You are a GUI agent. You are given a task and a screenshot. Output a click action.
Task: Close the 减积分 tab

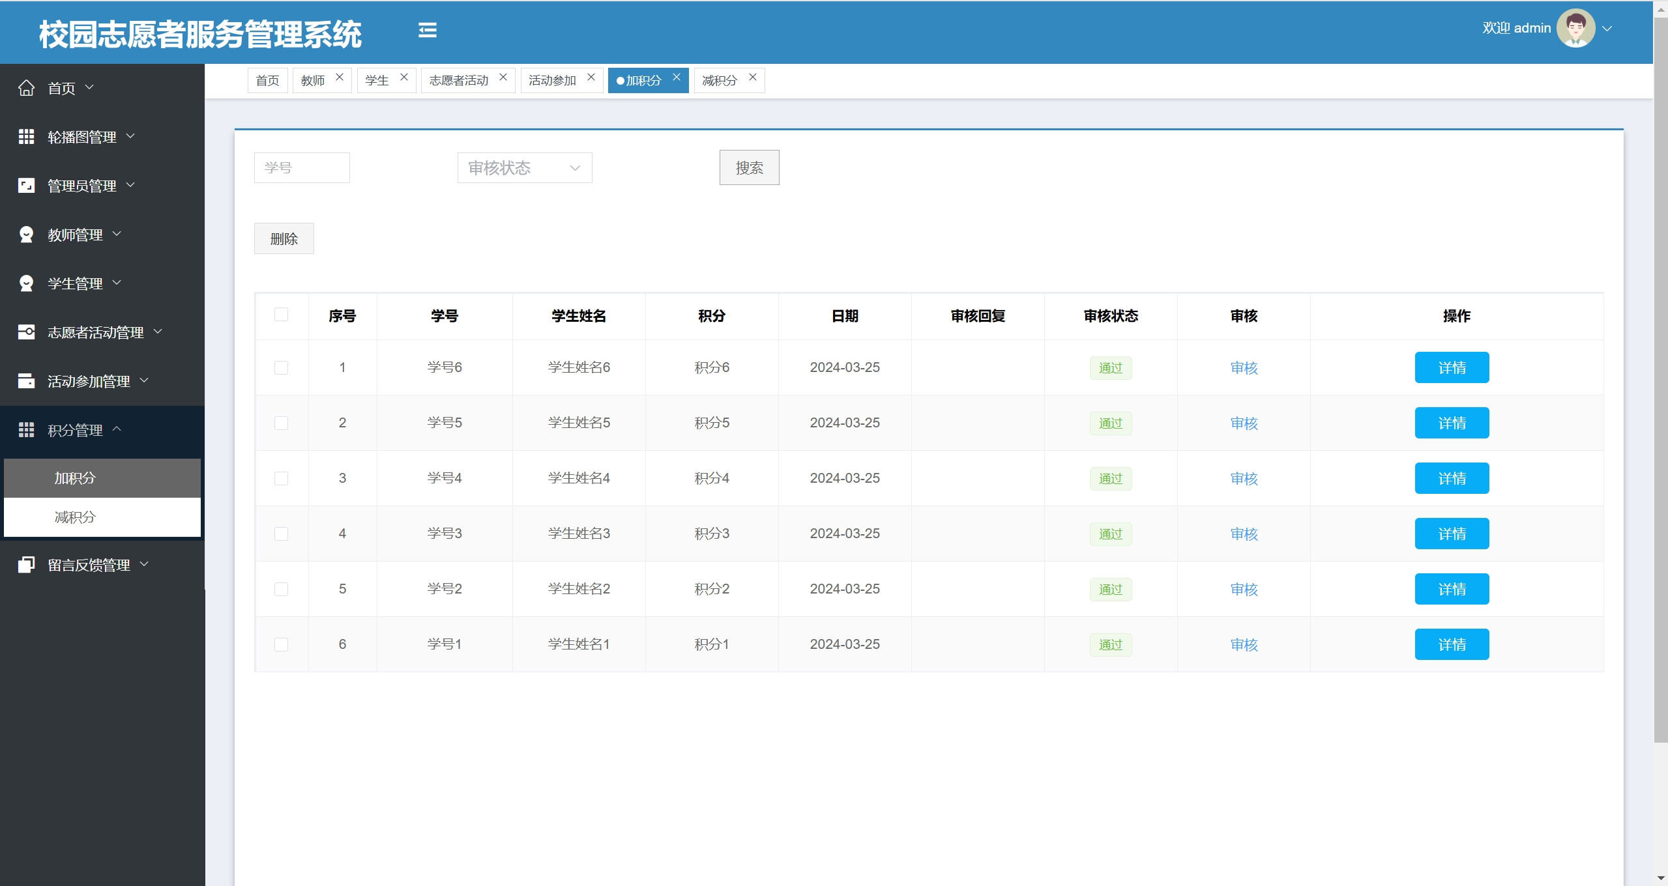(x=753, y=77)
